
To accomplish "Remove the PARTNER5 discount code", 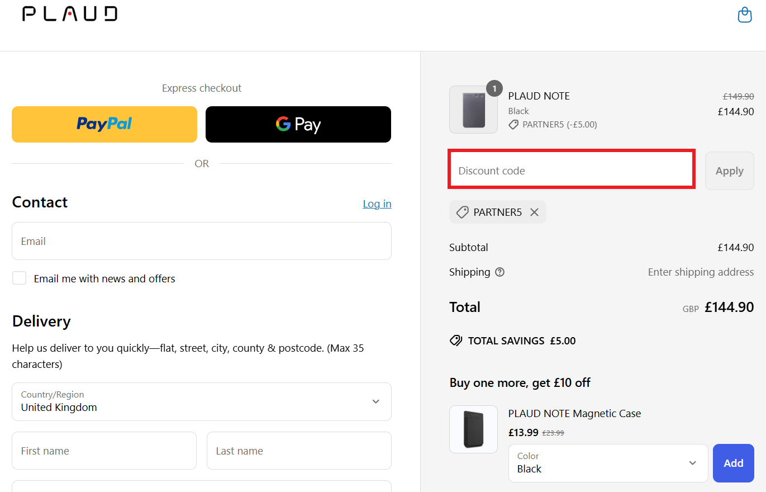I will [535, 212].
